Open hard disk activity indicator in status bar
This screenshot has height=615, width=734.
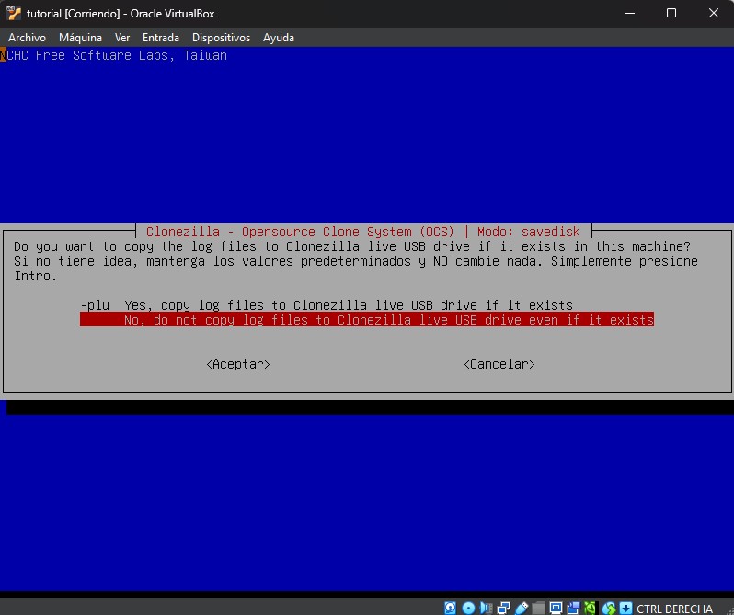451,608
